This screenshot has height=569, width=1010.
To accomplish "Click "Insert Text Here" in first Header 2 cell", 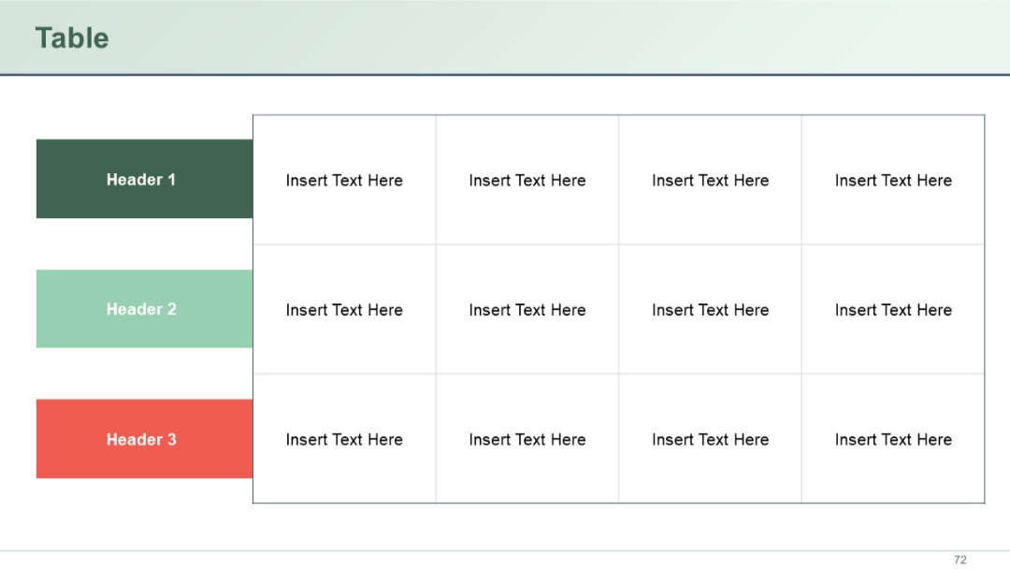I will (x=342, y=309).
